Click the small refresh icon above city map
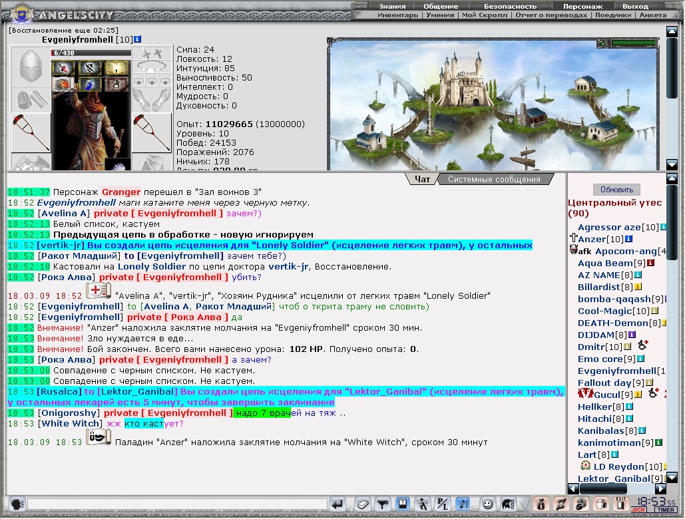 [x=602, y=43]
